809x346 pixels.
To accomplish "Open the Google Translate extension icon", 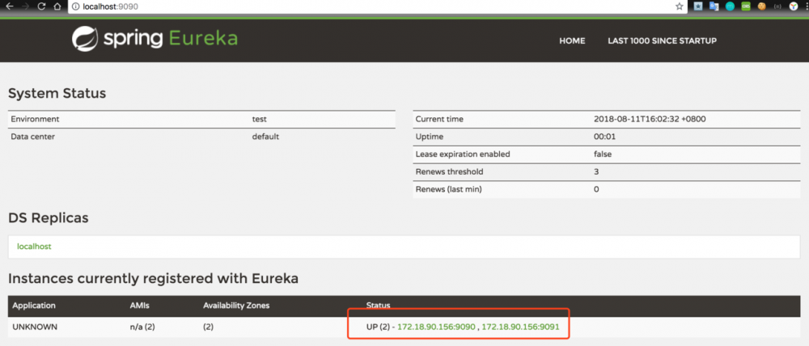I will (x=714, y=6).
